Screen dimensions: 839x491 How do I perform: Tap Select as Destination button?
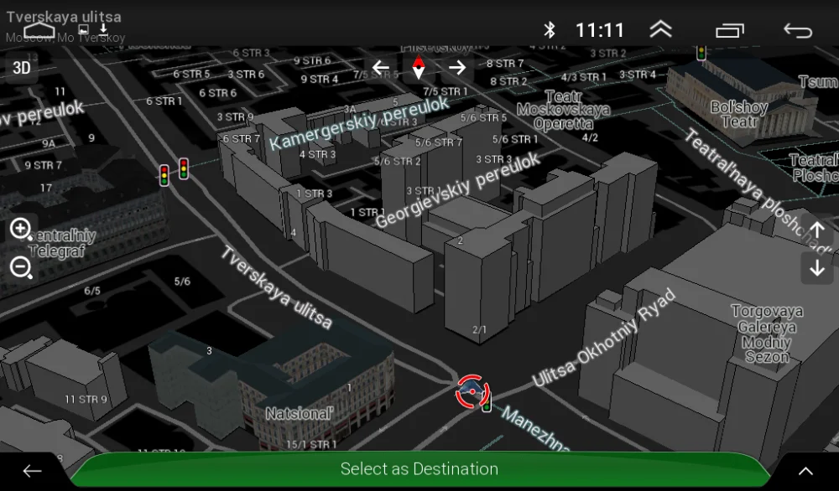[x=419, y=469]
